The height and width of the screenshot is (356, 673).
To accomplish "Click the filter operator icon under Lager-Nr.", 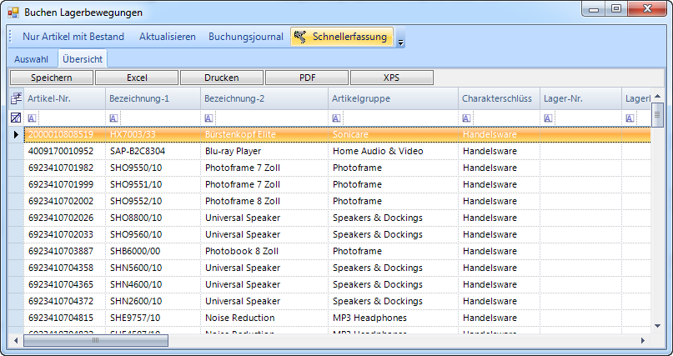I will (x=548, y=118).
